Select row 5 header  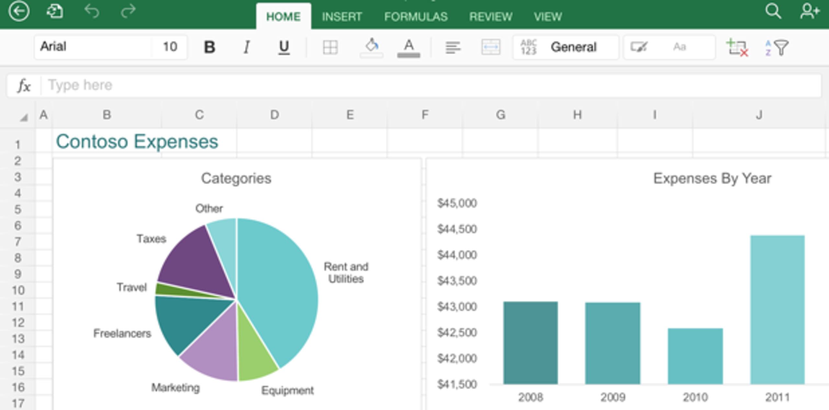[18, 209]
